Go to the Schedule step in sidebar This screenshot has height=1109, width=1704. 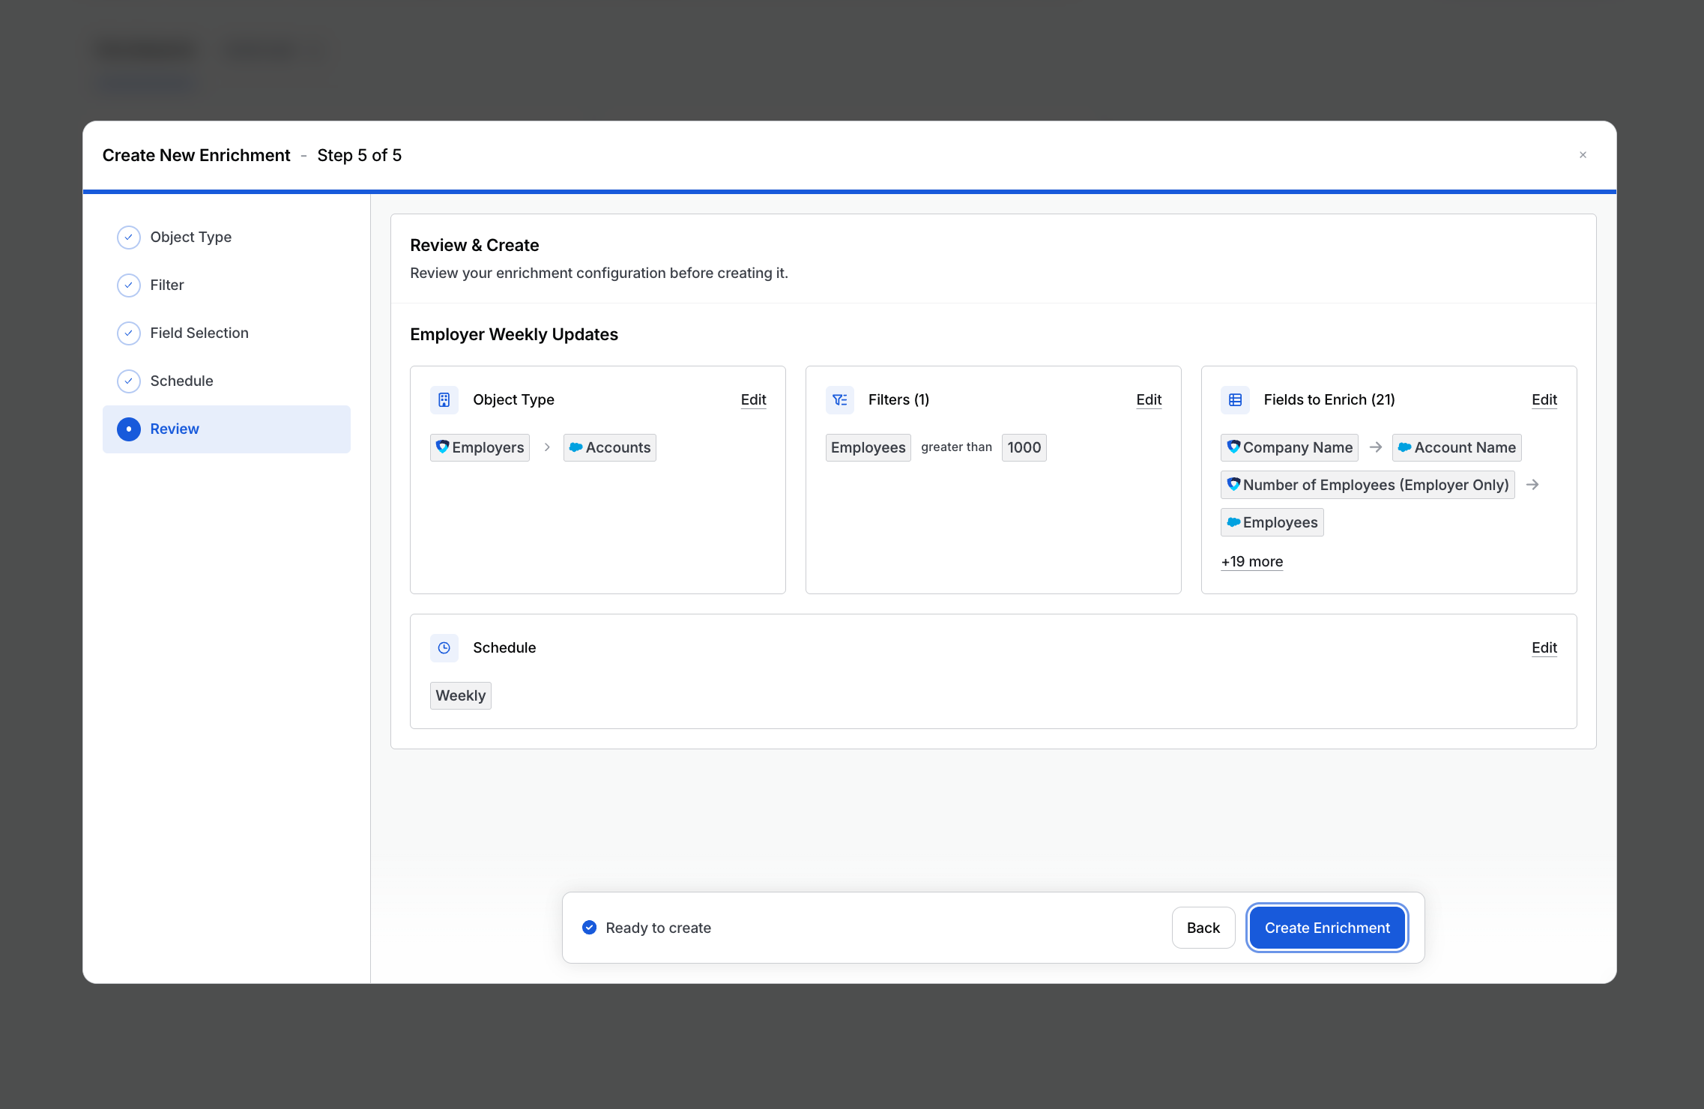coord(226,381)
